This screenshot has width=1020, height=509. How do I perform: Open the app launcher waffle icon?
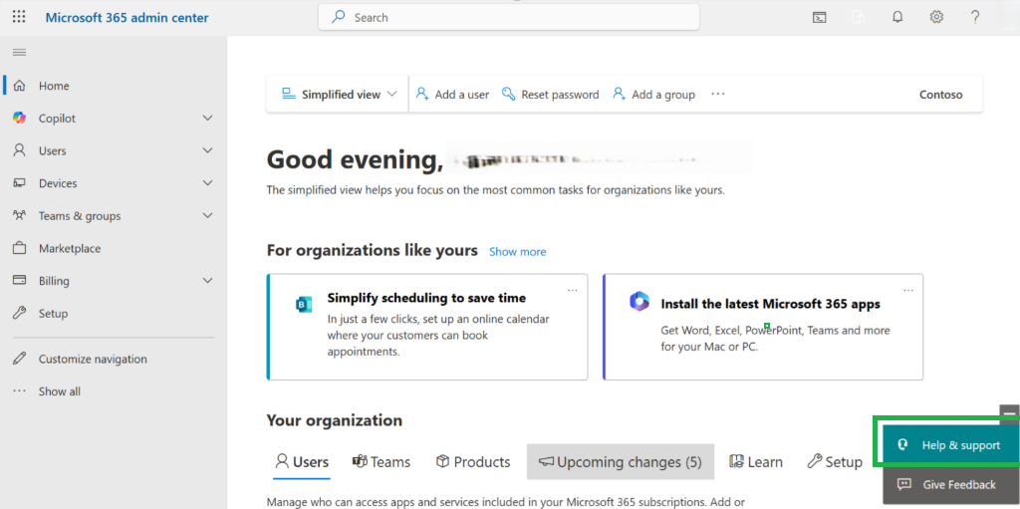coord(20,17)
